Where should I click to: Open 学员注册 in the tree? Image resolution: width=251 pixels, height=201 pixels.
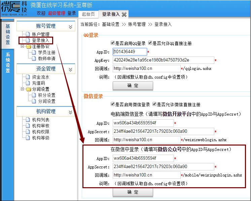46,52
